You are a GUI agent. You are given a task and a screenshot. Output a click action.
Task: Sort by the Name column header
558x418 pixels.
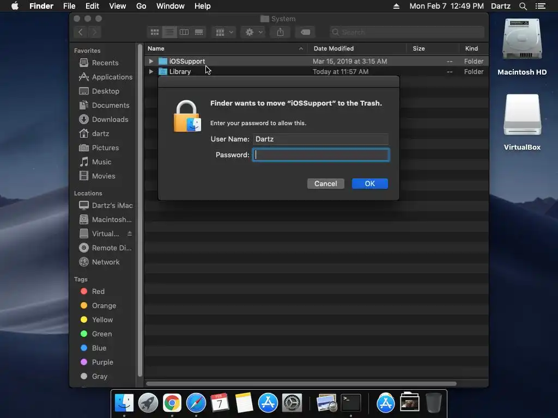[x=226, y=48]
